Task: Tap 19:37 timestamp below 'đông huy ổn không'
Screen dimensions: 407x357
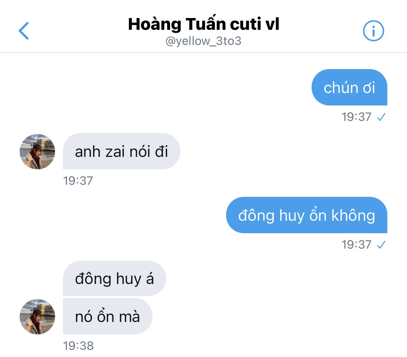Action: tap(357, 245)
